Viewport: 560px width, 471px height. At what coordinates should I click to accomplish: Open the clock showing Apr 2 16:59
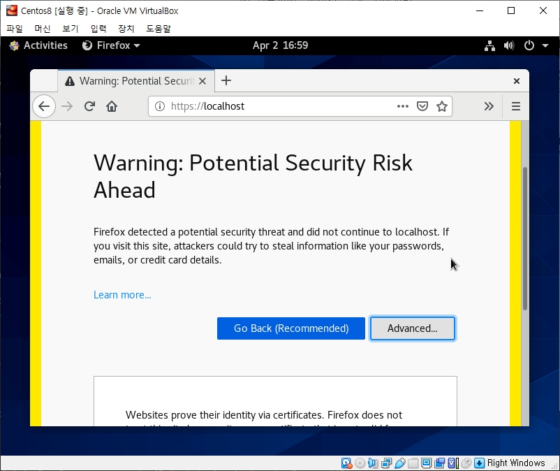(281, 45)
